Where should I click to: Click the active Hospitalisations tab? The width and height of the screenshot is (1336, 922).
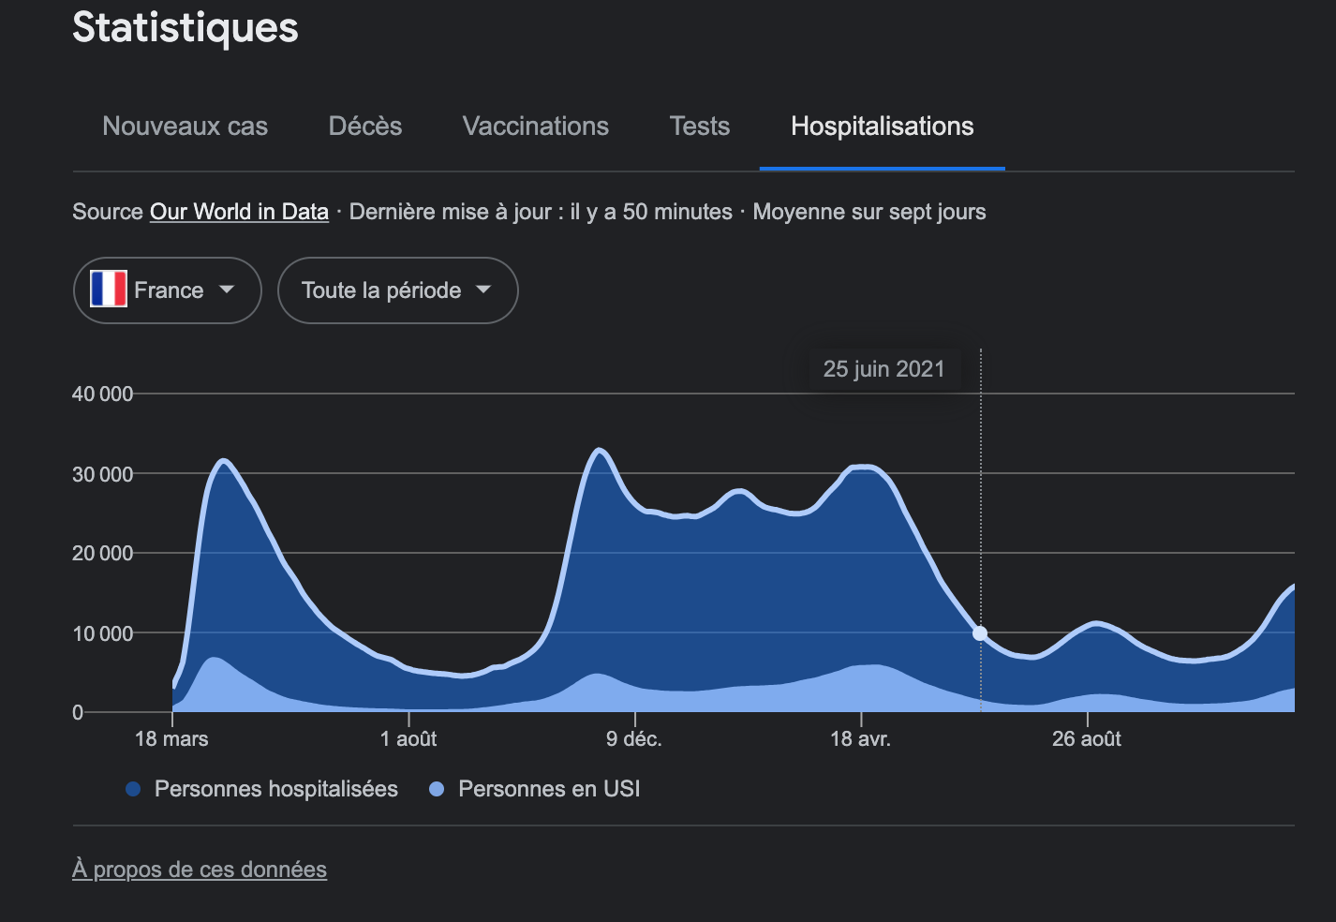pos(882,126)
